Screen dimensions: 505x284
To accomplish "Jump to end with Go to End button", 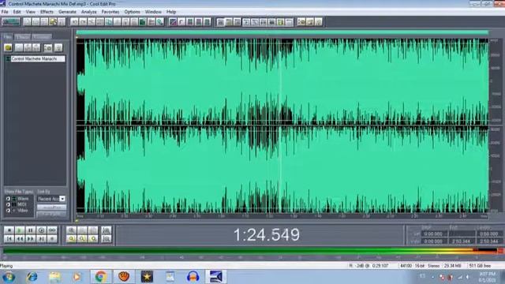I will [41, 239].
